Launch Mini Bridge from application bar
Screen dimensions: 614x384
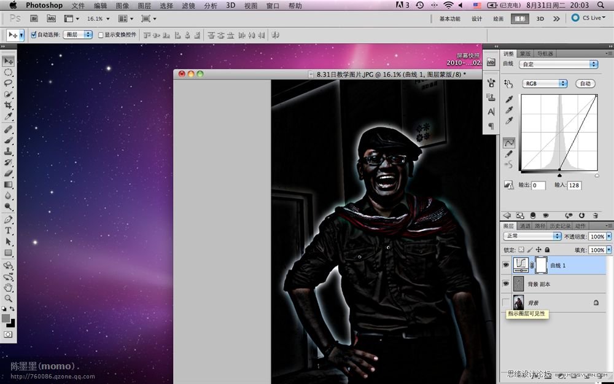click(52, 18)
